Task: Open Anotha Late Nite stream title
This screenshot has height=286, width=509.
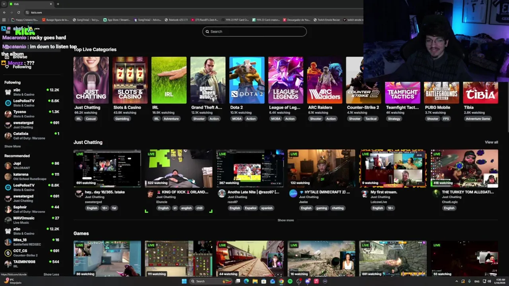Action: tap(253, 192)
